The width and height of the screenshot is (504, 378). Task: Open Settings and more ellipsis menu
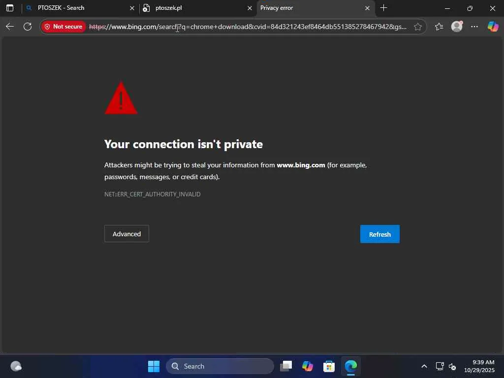pyautogui.click(x=474, y=27)
